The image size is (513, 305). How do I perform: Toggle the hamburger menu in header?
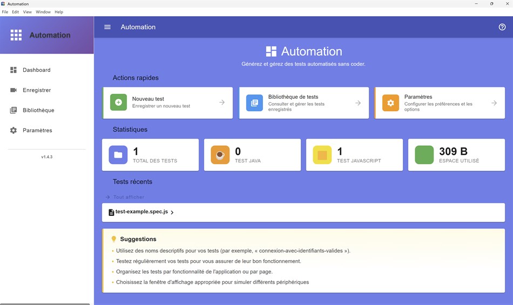pyautogui.click(x=107, y=27)
